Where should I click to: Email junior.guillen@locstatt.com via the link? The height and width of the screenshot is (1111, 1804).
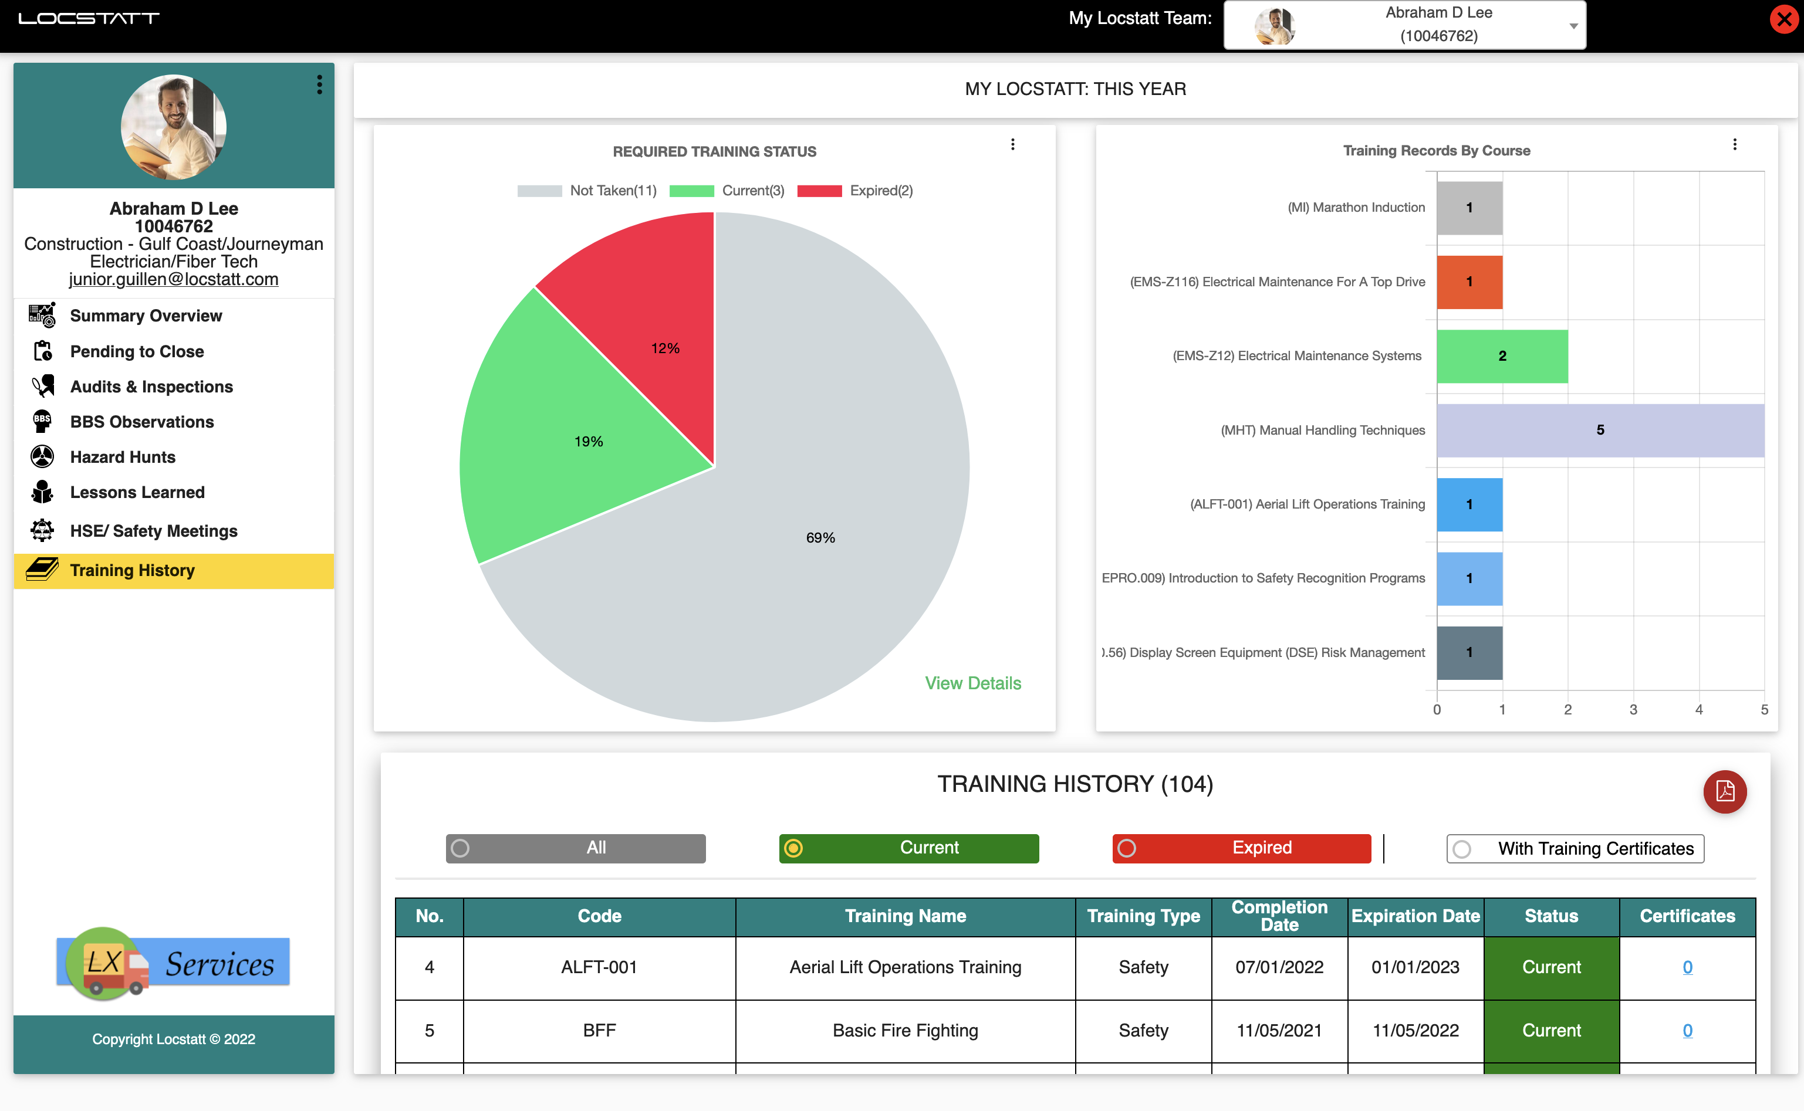coord(173,279)
